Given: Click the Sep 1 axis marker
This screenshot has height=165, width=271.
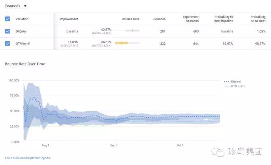Looking at the screenshot, I should pyautogui.click(x=114, y=145).
